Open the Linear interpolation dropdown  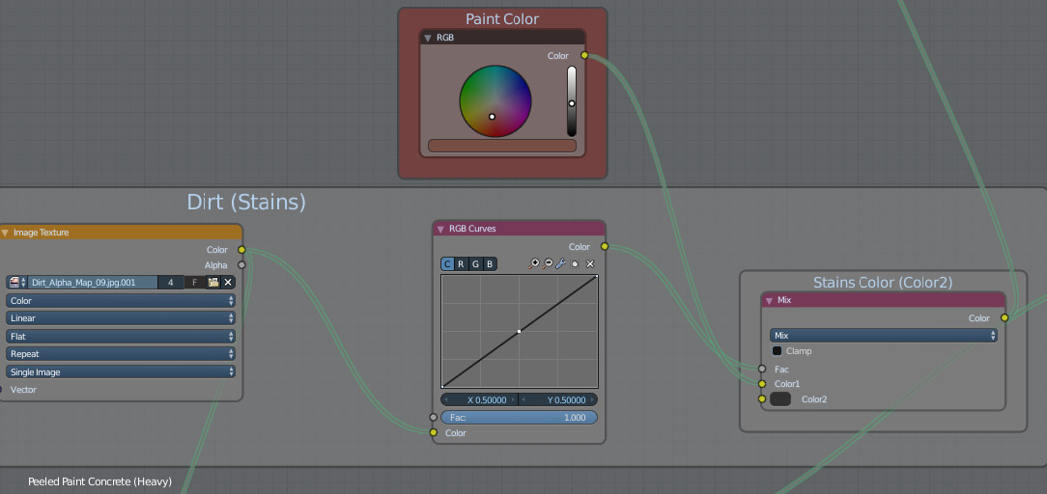pyautogui.click(x=121, y=318)
